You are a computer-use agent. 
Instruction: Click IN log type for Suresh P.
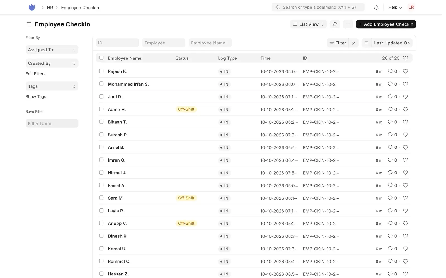224,135
